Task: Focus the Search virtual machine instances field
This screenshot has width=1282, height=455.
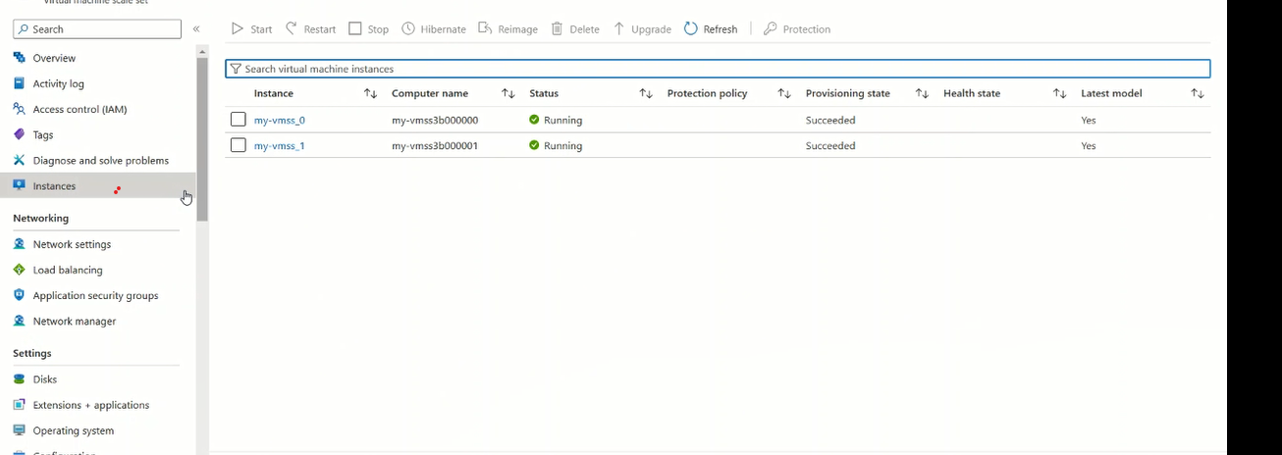Action: tap(717, 69)
